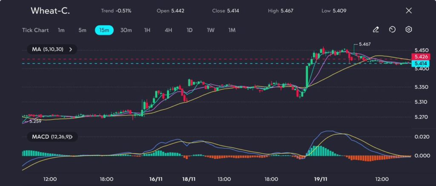
Task: Choose the 1D timeframe
Action: pos(190,30)
